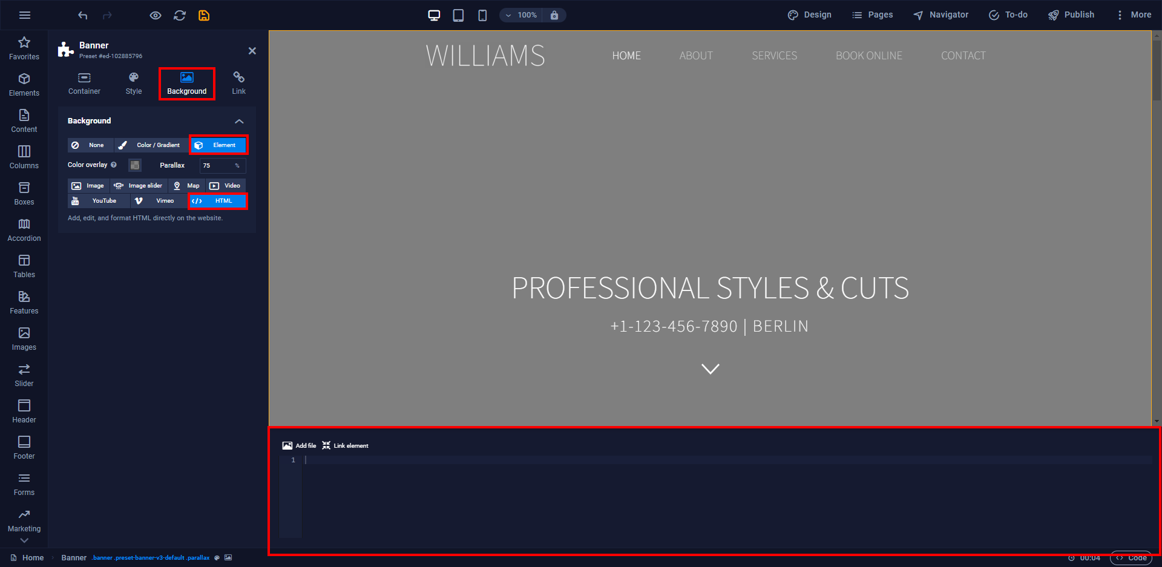The width and height of the screenshot is (1162, 567).
Task: Click Link element in the HTML editor
Action: [345, 445]
